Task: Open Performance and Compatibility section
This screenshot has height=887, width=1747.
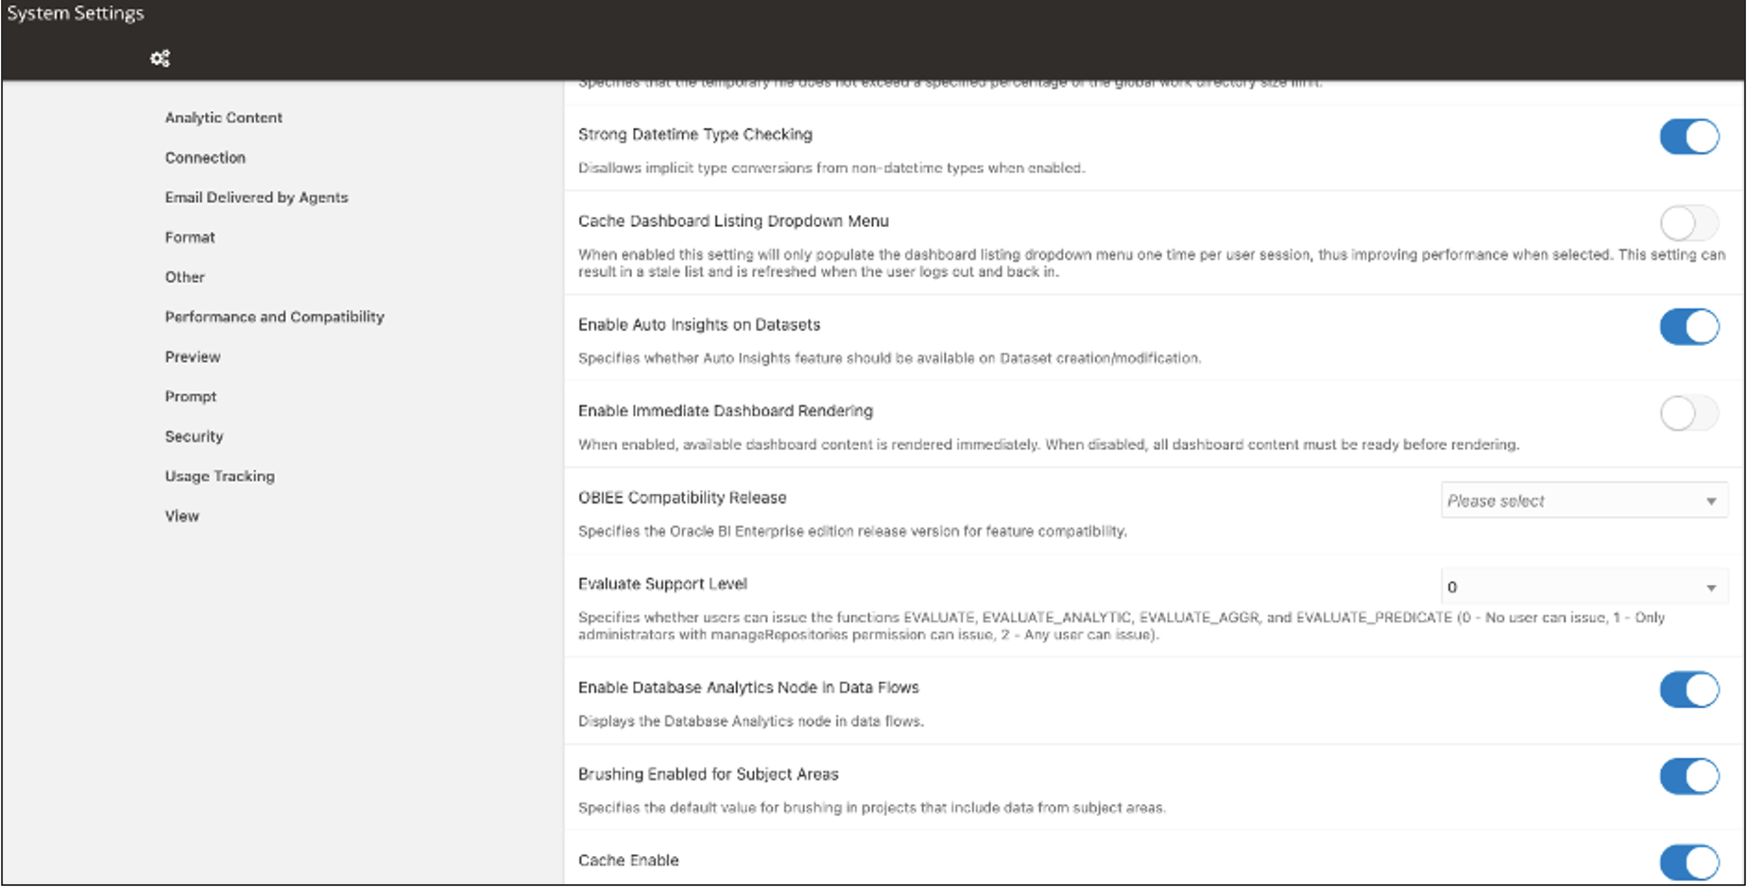Action: [274, 316]
